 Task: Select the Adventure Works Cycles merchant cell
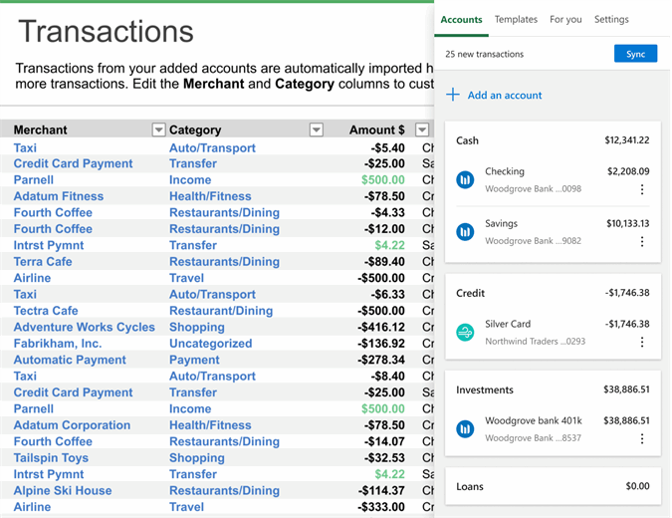84,327
